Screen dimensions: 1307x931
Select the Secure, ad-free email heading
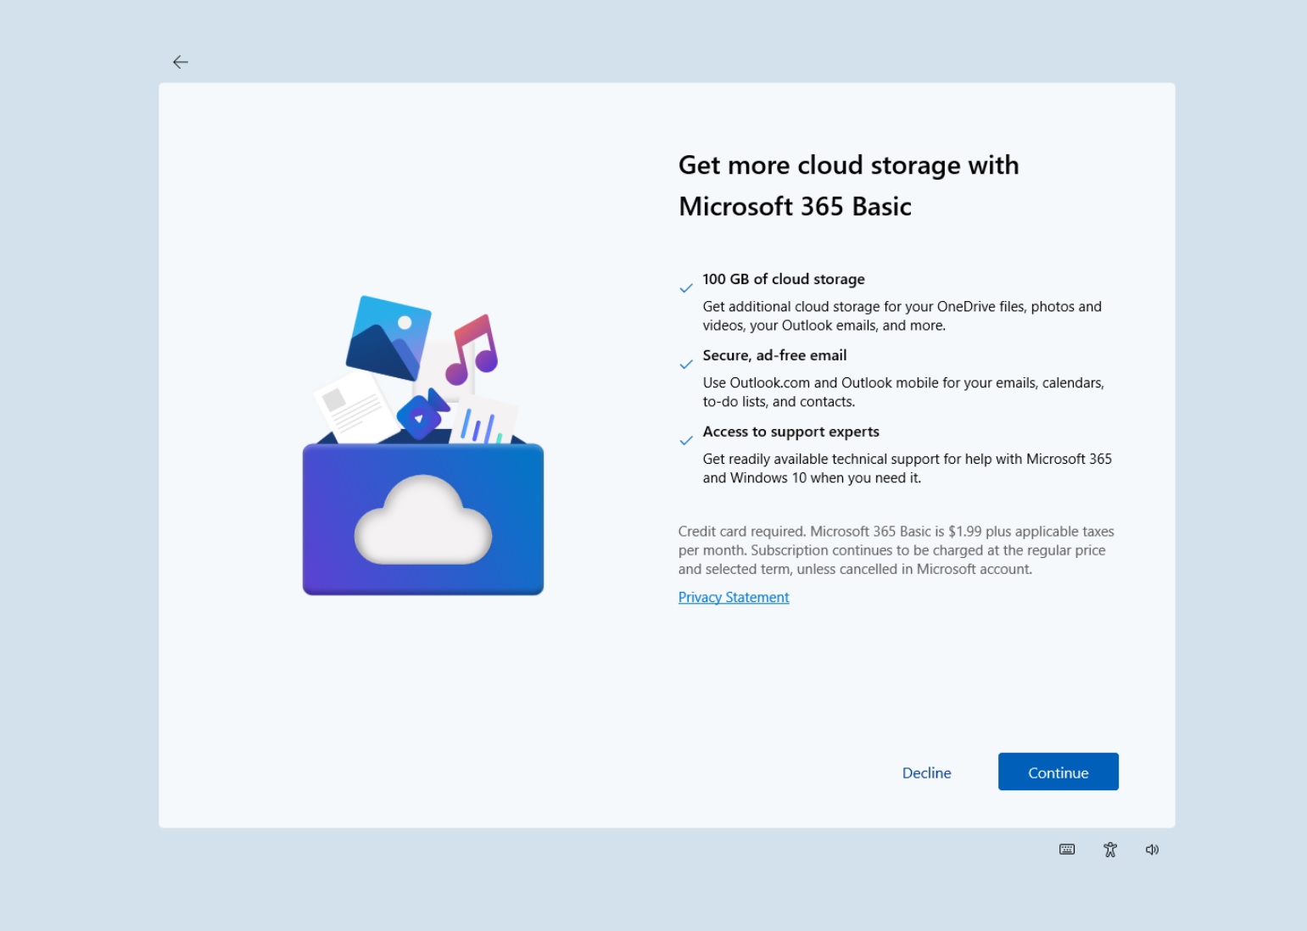tap(774, 354)
